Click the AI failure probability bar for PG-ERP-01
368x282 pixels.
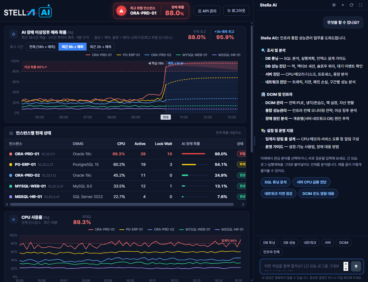click(x=195, y=165)
